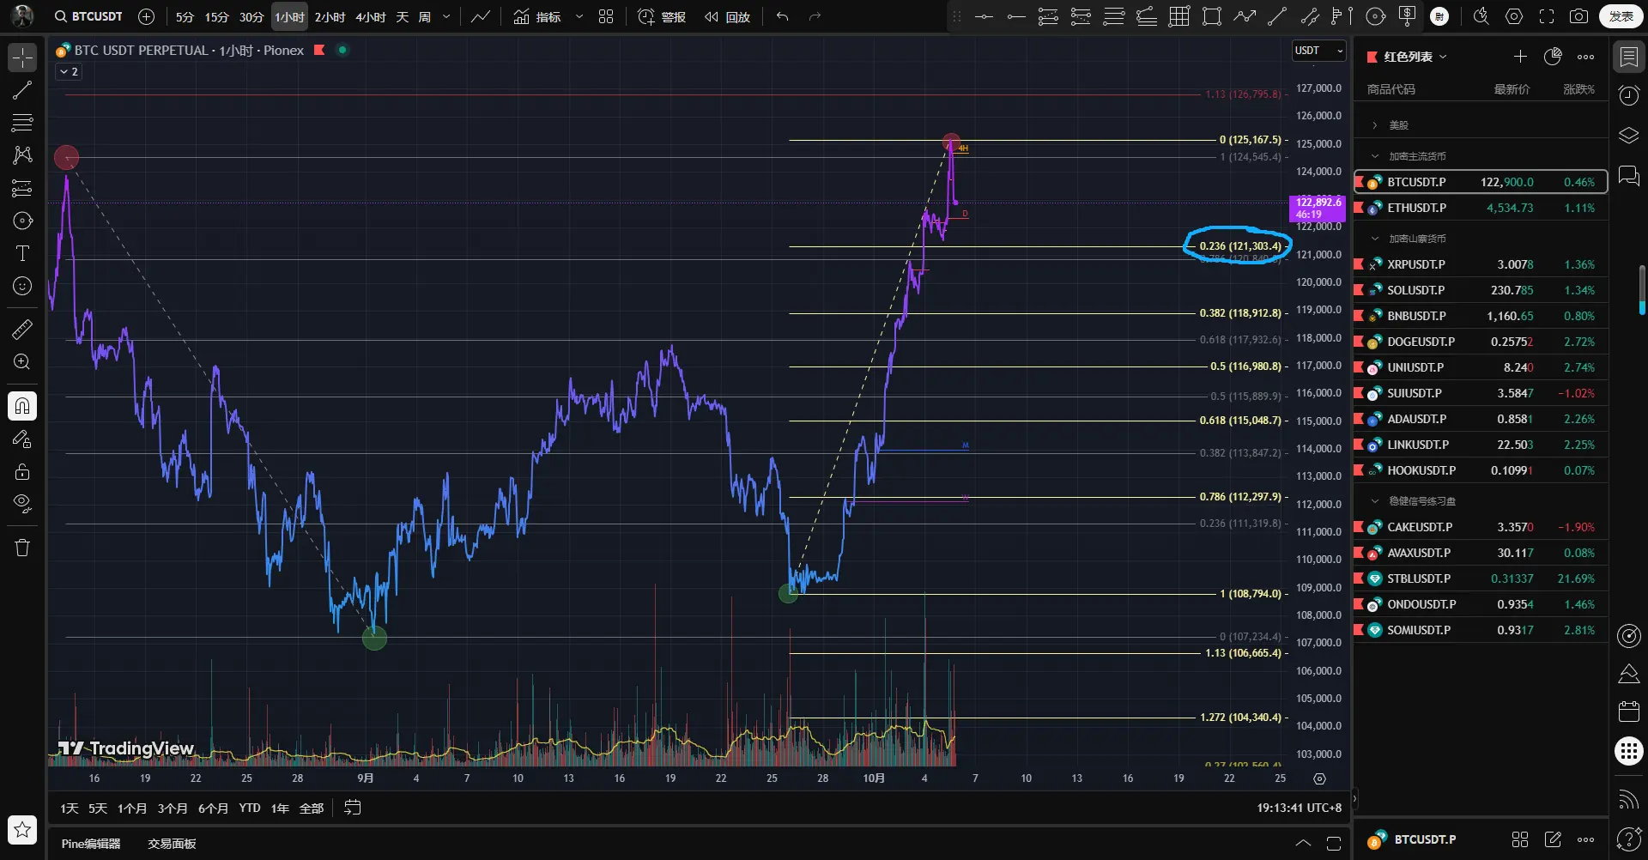
Task: Open the alerts clock panel in right sidebar
Action: [x=1628, y=95]
